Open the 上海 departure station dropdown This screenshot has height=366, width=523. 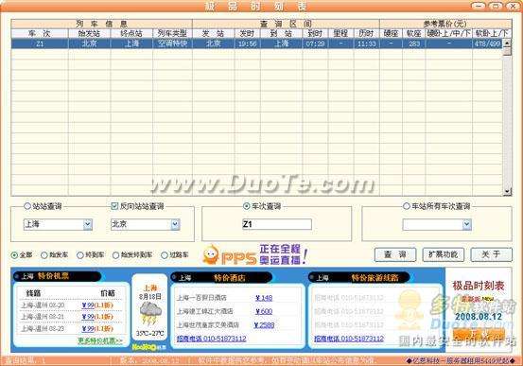[x=87, y=224]
